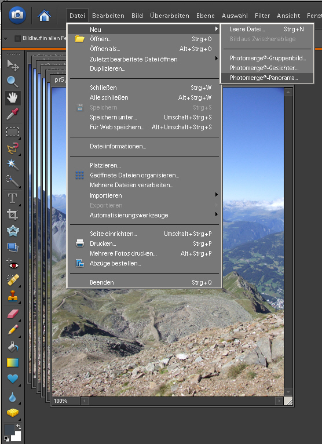This screenshot has height=444, width=322.
Task: Open the Datei menu
Action: click(x=77, y=16)
